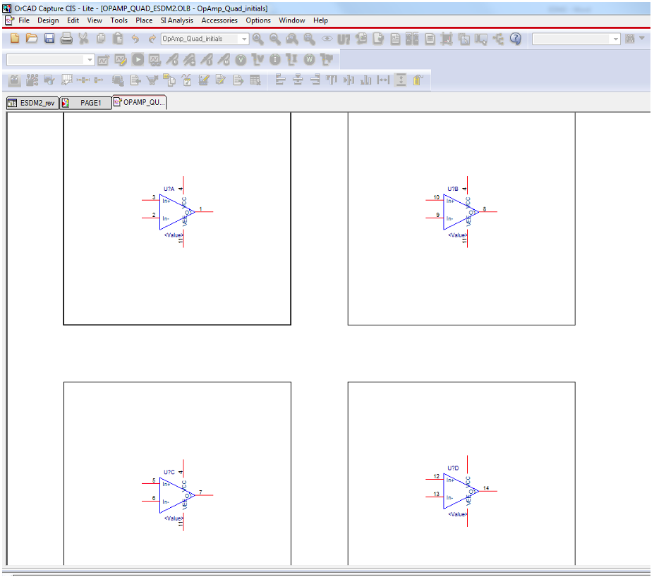Click the Zoom In magnifier icon
Image resolution: width=654 pixels, height=579 pixels.
(x=258, y=39)
